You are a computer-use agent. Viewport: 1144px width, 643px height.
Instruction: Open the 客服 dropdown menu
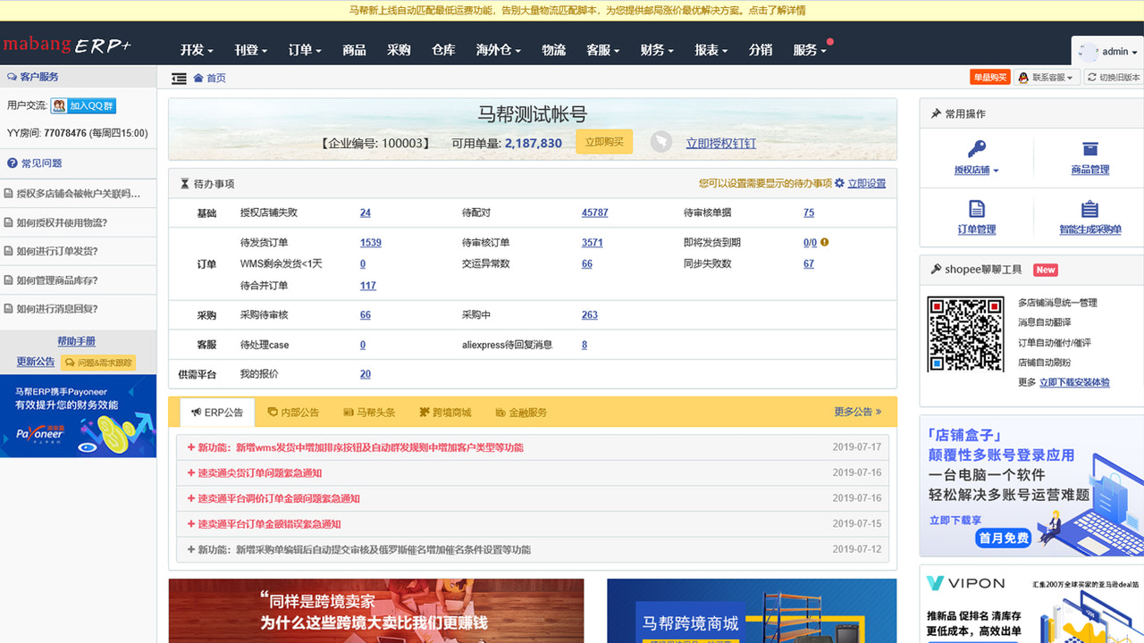(602, 50)
